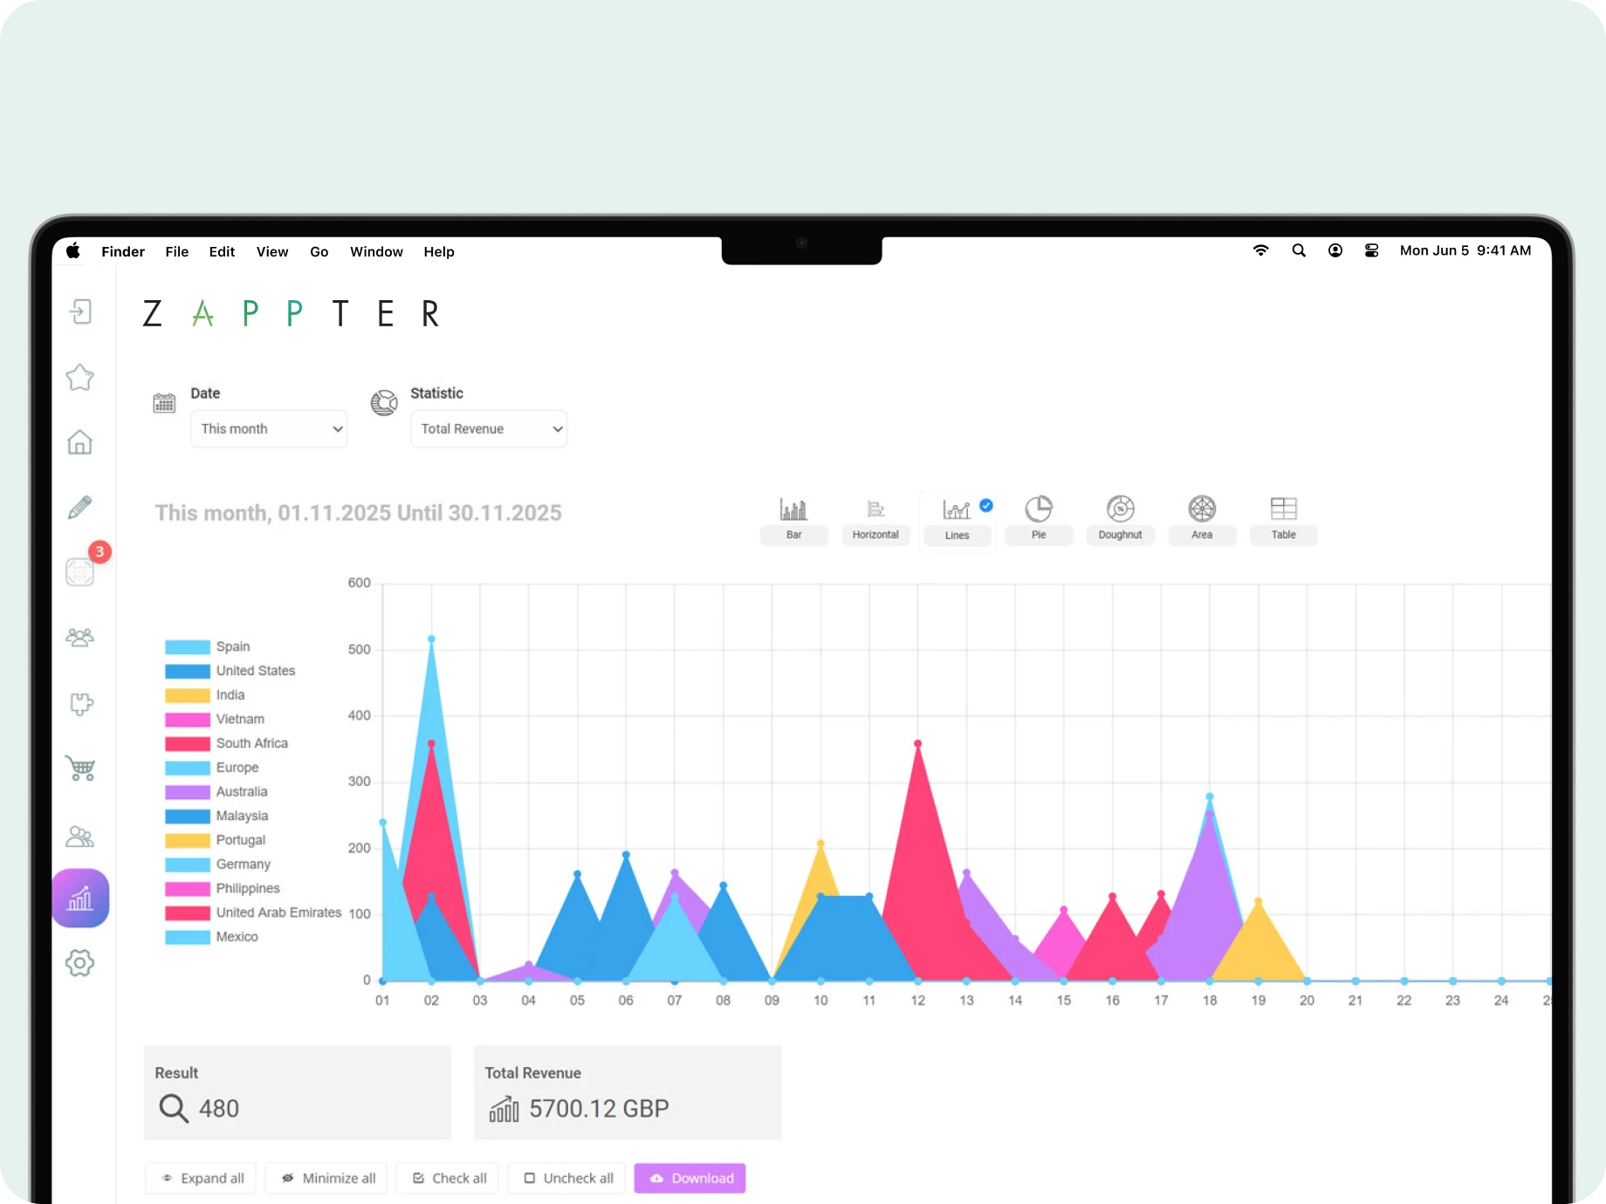Click the data point peak on day 12
This screenshot has width=1606, height=1204.
point(917,744)
